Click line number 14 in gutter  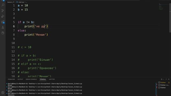[x=13, y=60]
